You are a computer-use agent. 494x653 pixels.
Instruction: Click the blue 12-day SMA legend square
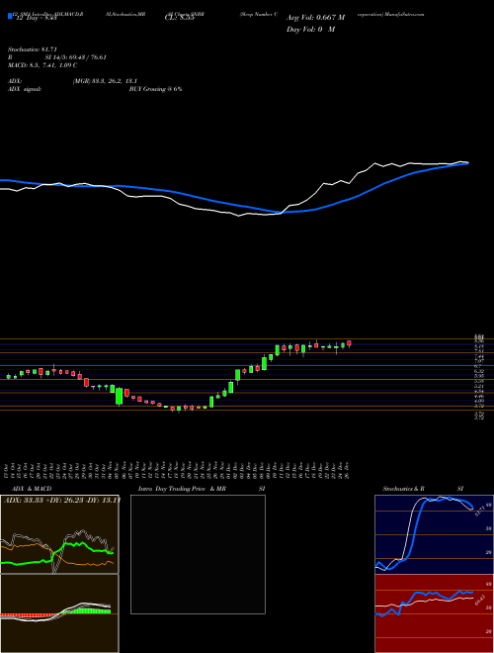click(10, 17)
